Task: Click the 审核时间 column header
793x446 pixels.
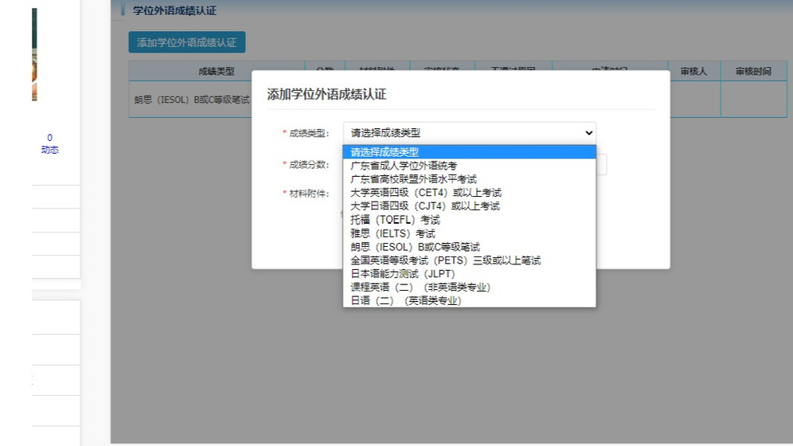Action: click(x=753, y=71)
